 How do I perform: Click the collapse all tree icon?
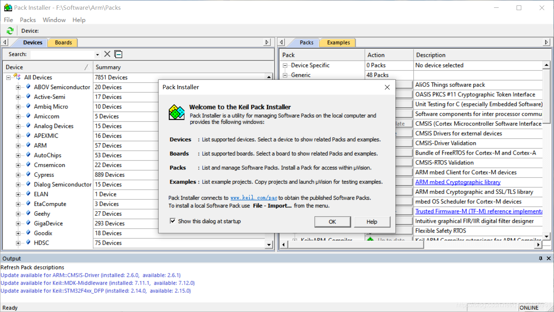[x=118, y=54]
